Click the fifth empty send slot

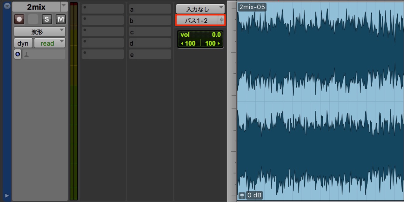(103, 54)
